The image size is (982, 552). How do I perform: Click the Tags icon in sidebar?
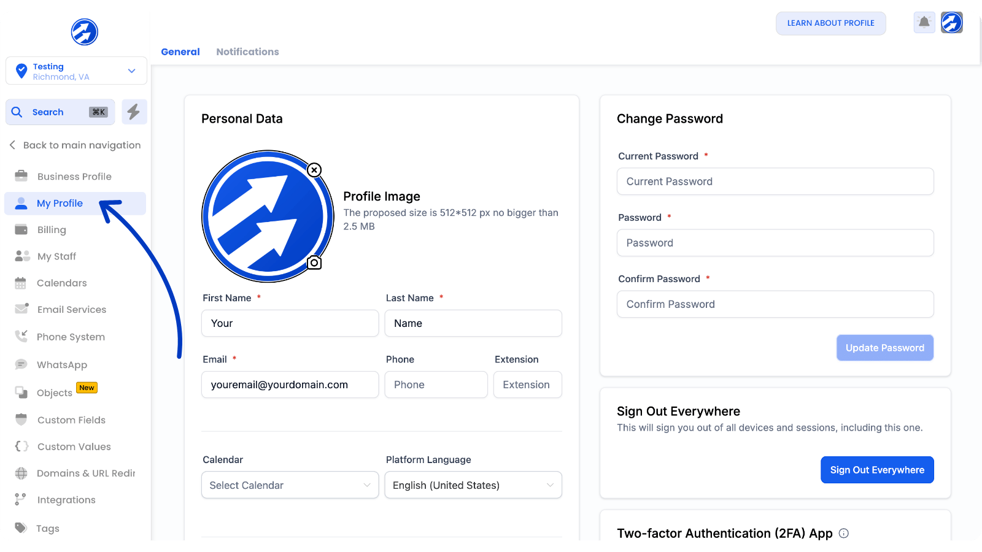pos(21,528)
